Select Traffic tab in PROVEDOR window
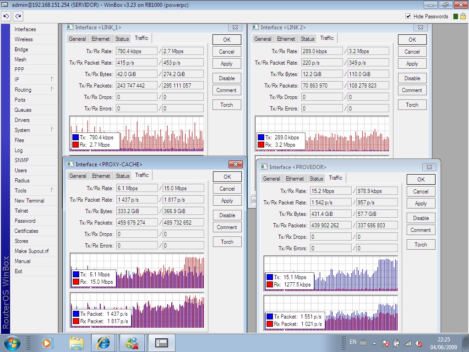 point(336,178)
